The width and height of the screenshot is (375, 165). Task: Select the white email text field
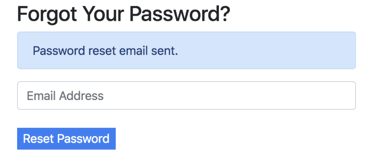pyautogui.click(x=186, y=96)
